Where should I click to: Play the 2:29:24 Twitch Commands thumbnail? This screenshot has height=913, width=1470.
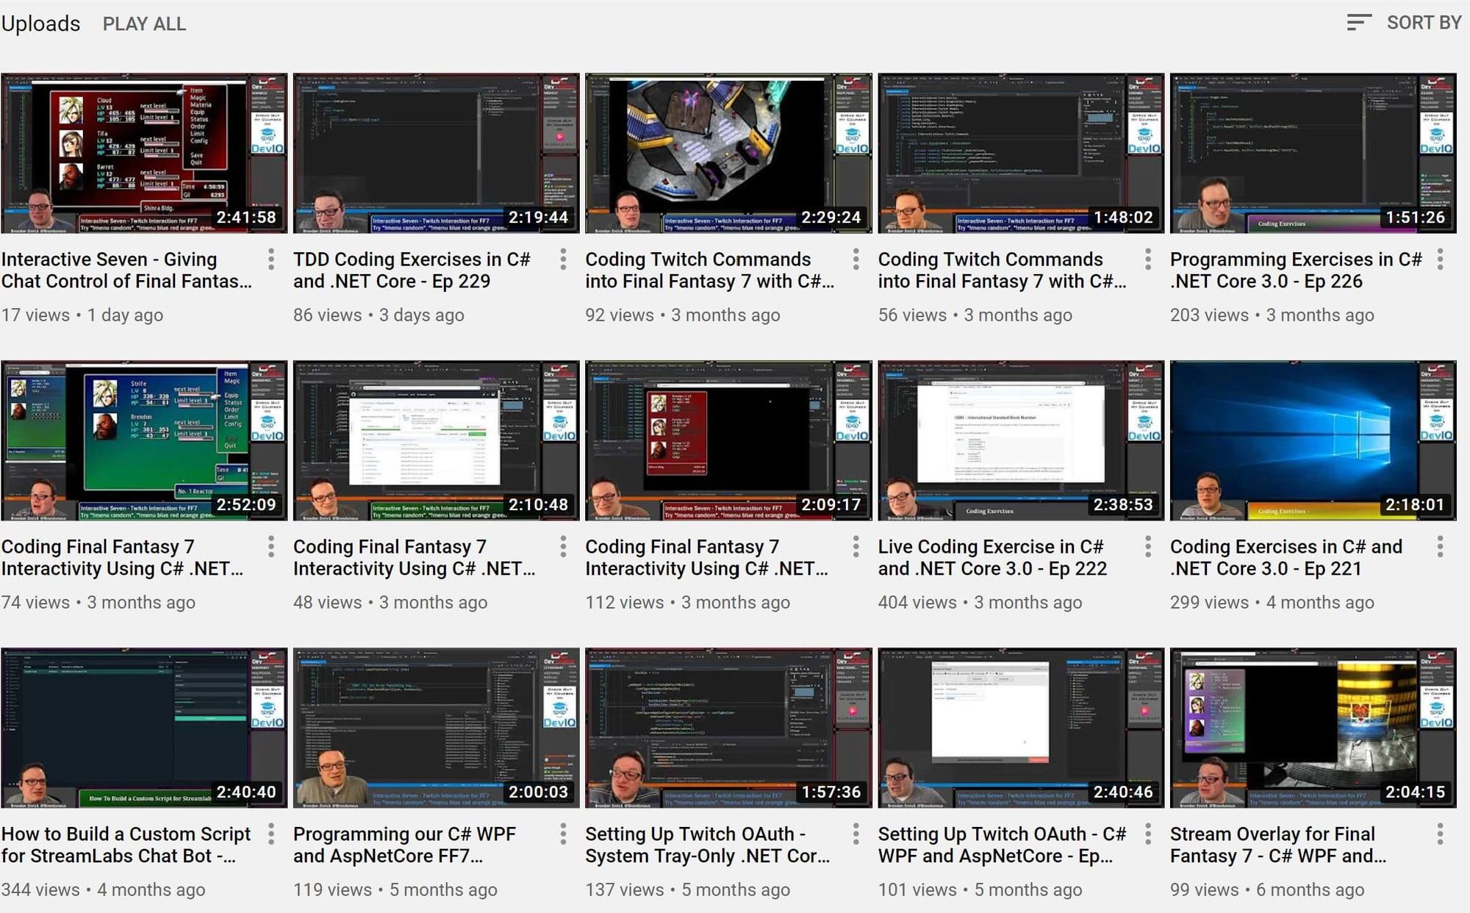(x=728, y=153)
